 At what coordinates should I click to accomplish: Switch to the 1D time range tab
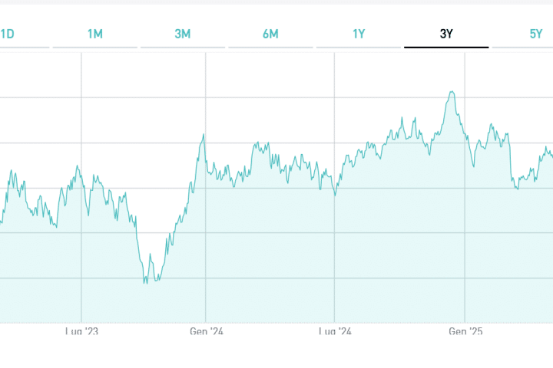[8, 34]
